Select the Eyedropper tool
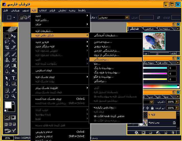Viewport: 182px width, 141px height. [x=14, y=90]
